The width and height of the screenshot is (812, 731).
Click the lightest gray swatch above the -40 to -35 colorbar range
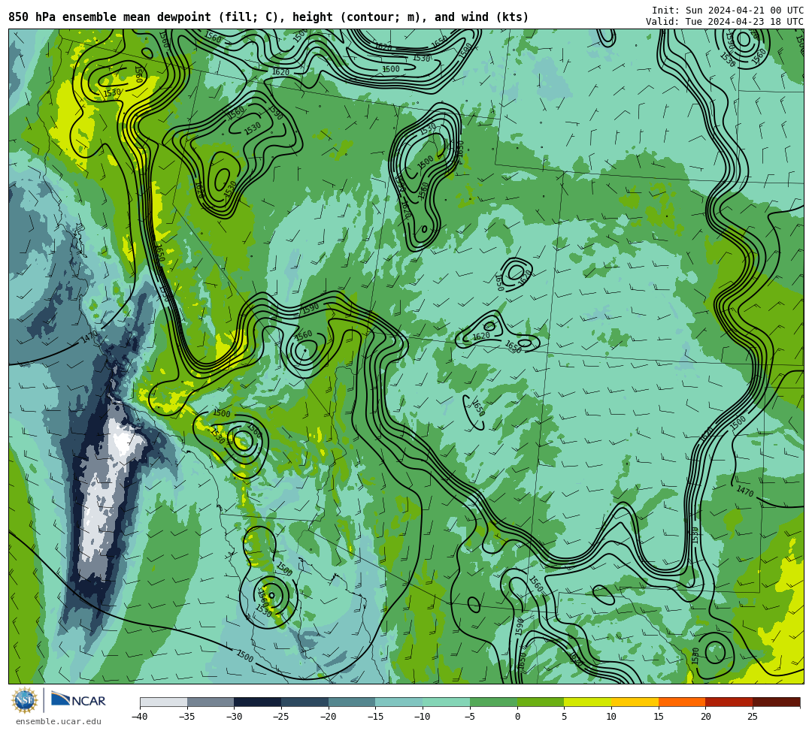tap(164, 702)
